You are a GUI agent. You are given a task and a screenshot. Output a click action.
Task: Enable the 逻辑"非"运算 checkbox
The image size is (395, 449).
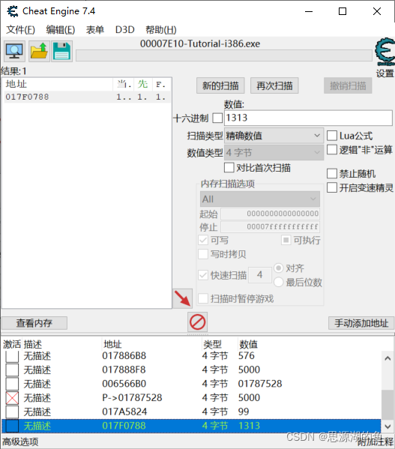tap(332, 149)
